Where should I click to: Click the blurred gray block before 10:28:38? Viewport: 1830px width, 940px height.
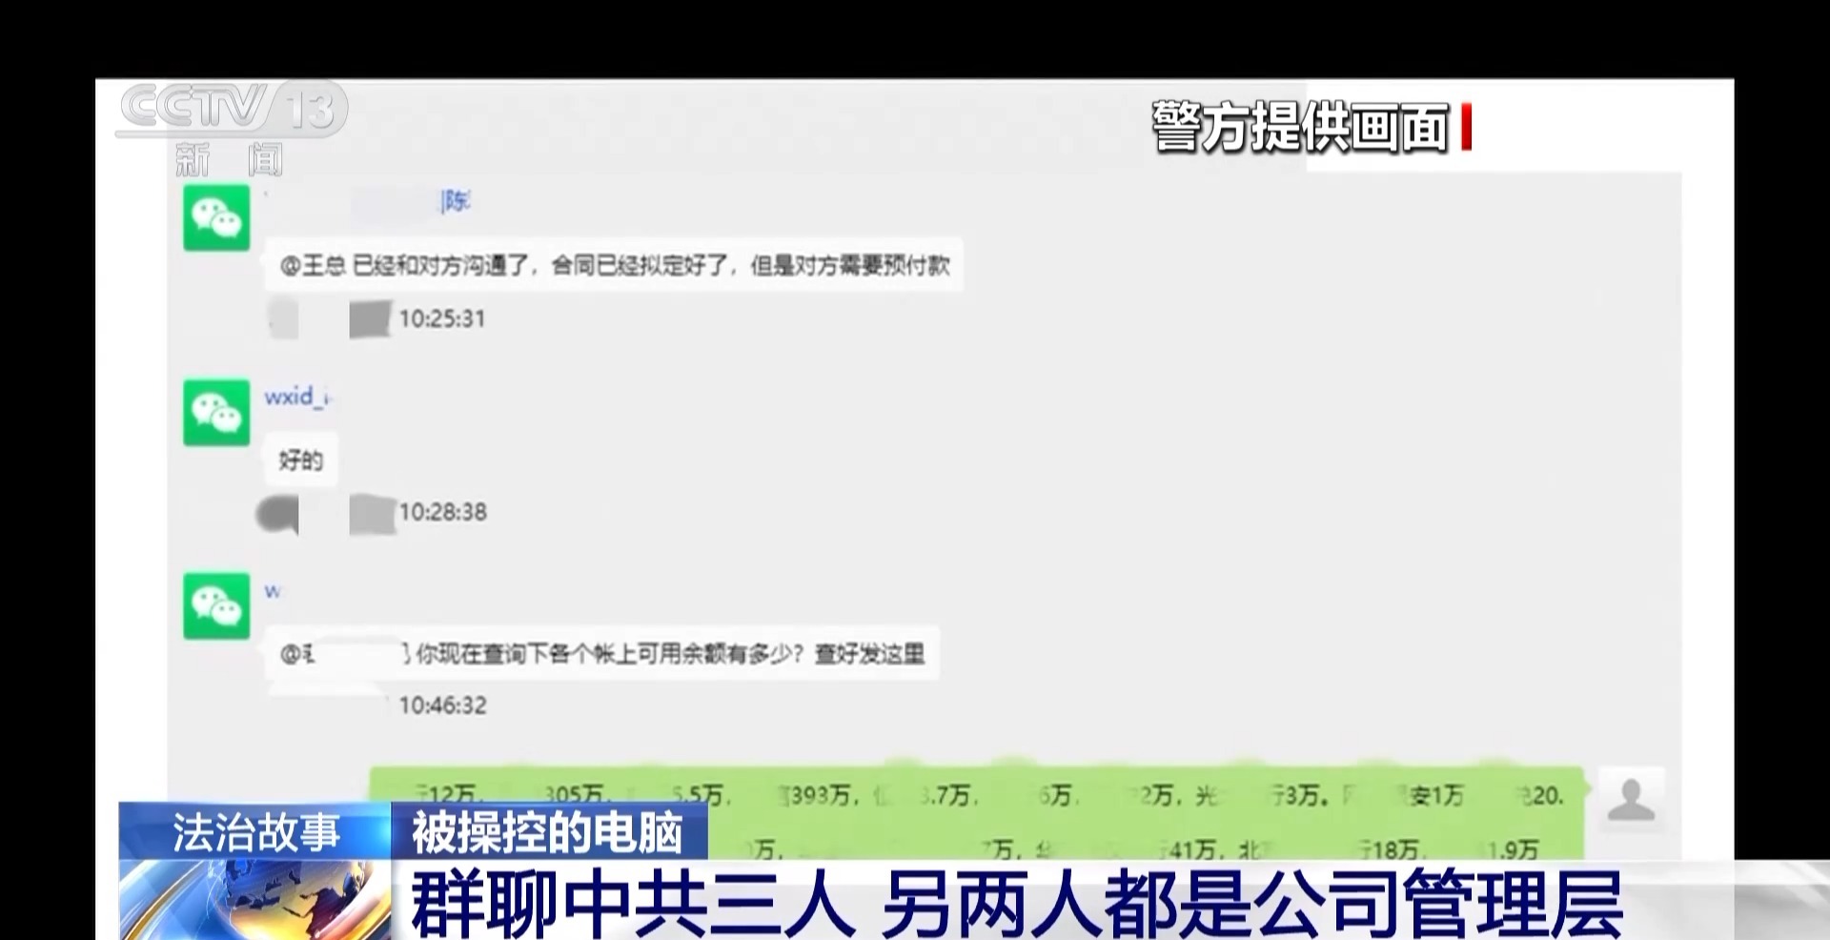(x=372, y=514)
